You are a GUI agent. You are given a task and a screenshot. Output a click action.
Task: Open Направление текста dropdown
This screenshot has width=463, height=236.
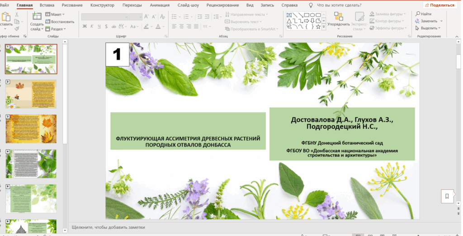246,14
